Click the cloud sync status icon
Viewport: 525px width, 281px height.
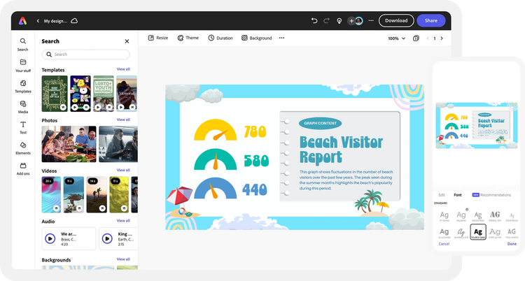74,21
